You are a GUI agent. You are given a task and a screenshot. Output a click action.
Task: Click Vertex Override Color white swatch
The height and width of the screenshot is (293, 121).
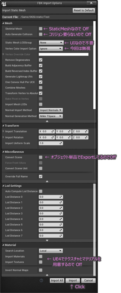[x=64, y=54]
